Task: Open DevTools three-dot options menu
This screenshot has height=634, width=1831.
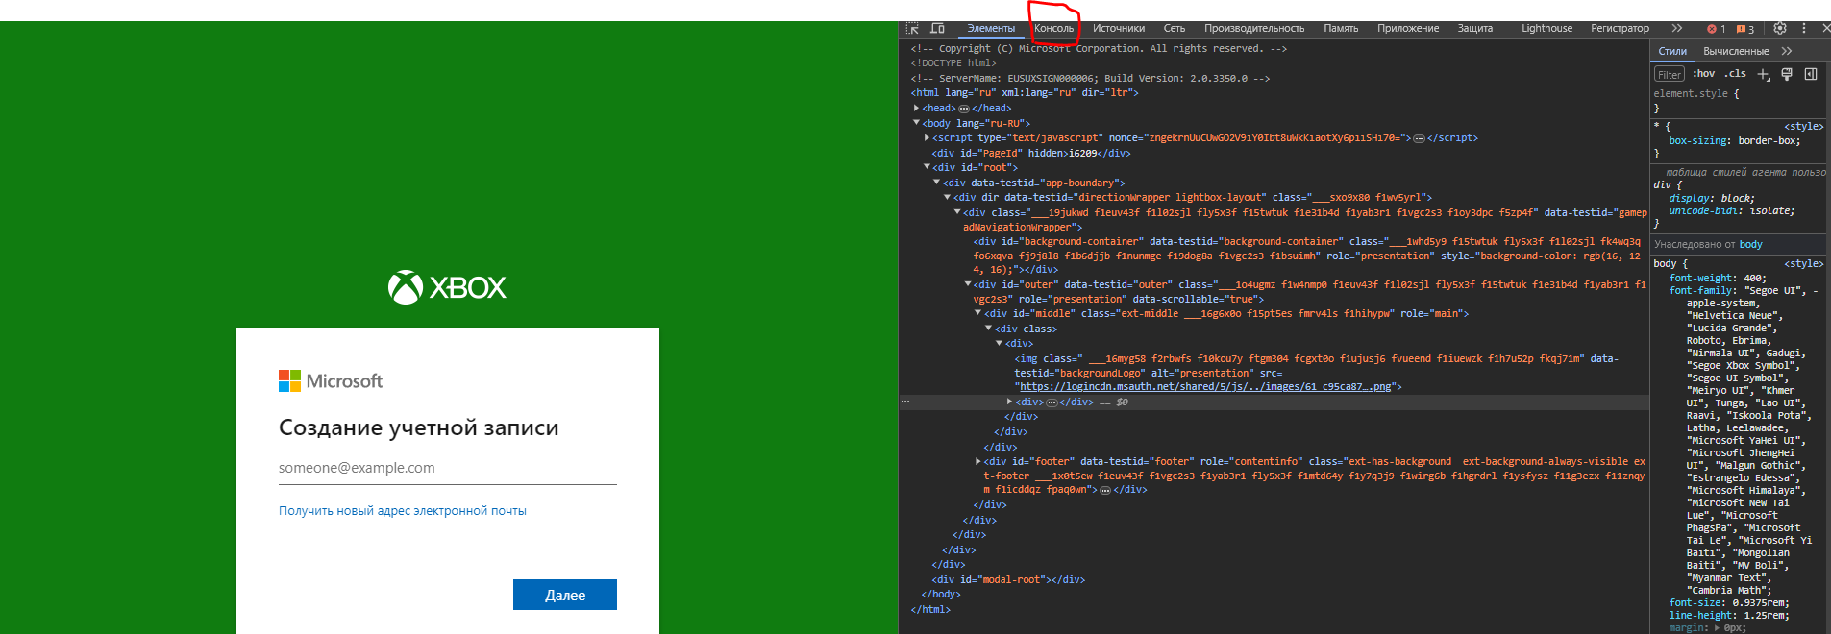Action: click(1804, 29)
